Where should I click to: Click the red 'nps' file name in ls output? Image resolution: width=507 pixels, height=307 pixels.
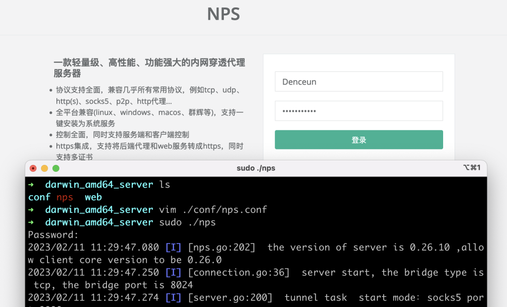[65, 197]
